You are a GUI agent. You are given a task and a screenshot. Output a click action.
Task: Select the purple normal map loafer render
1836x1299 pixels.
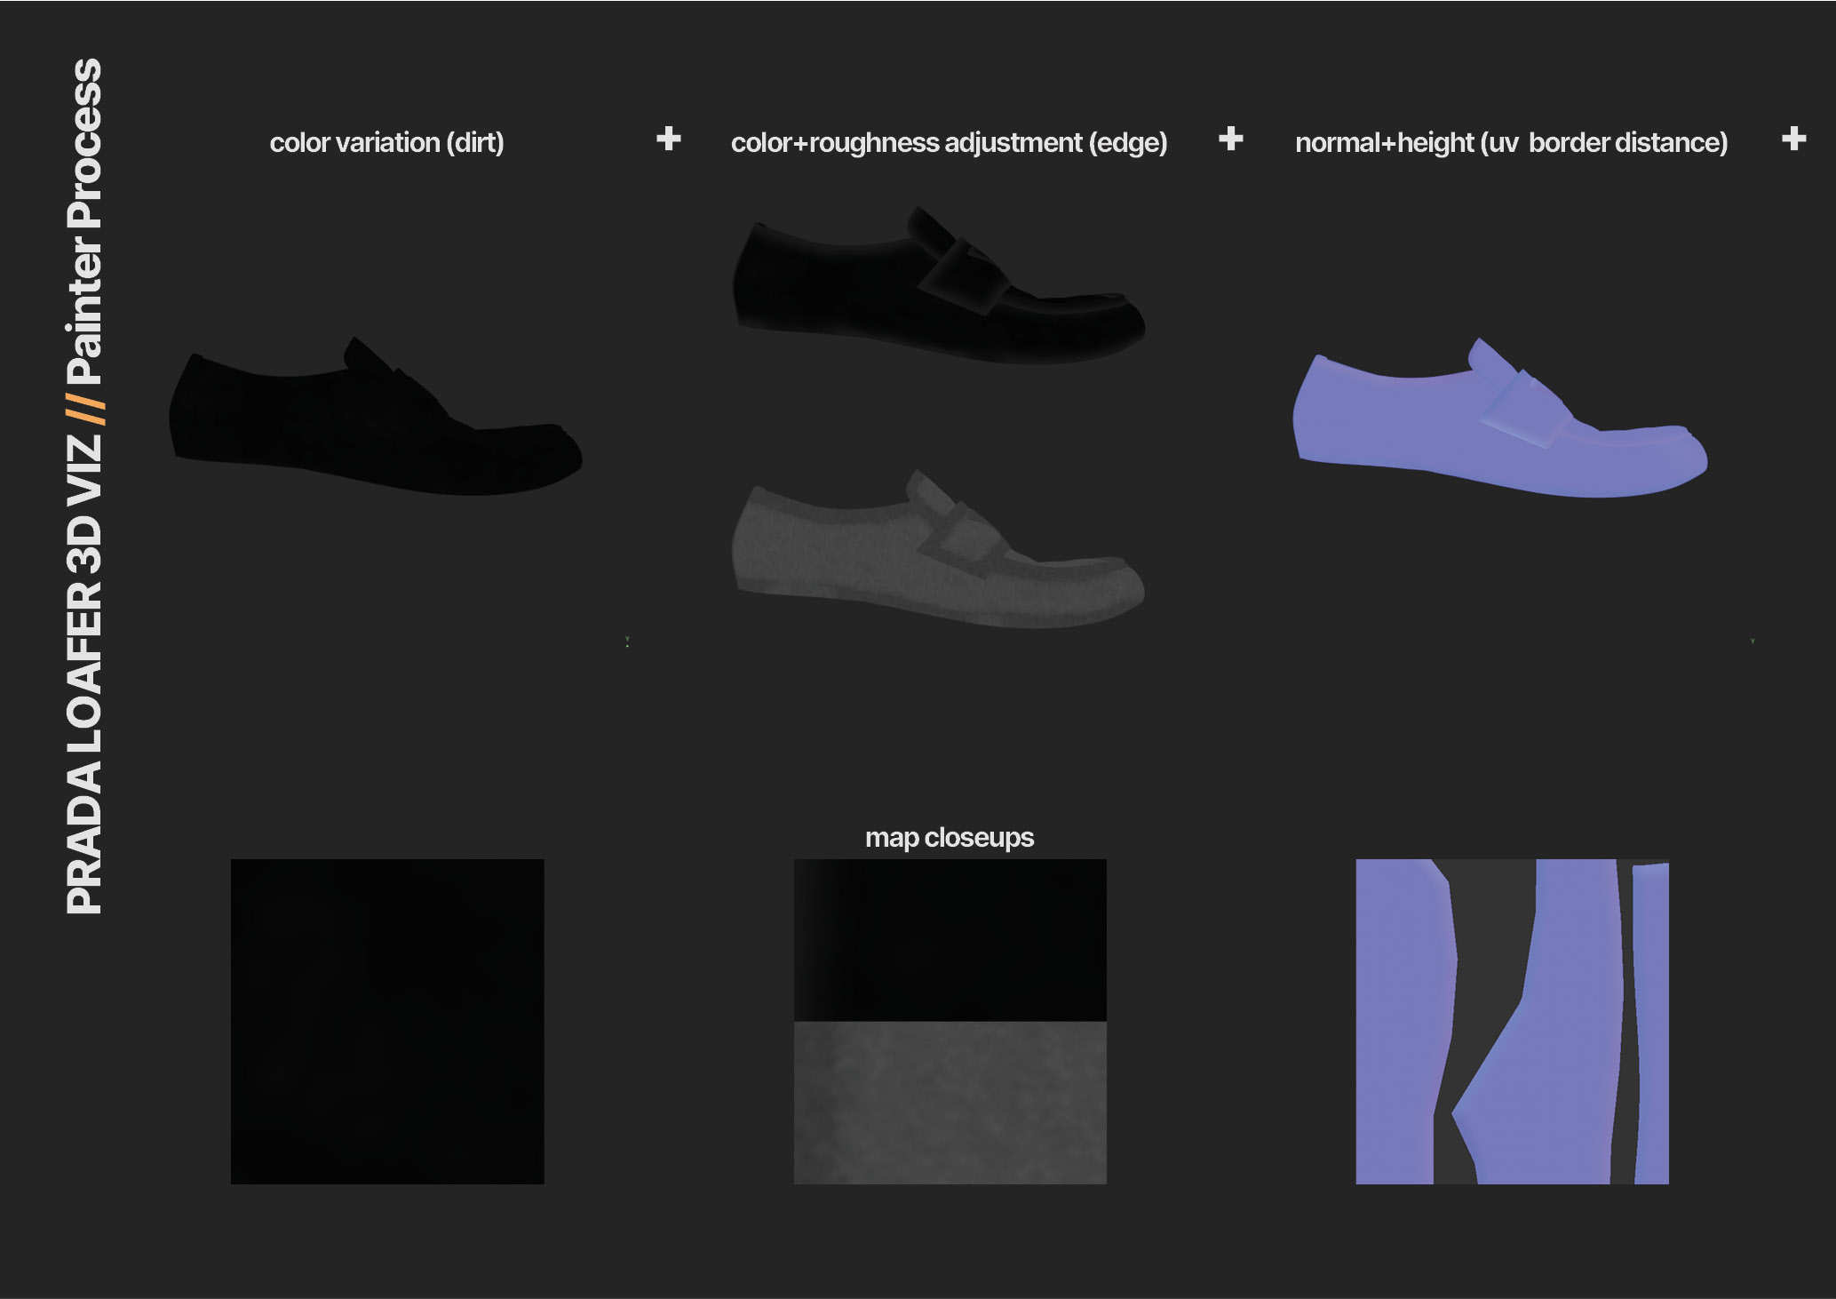(1499, 418)
